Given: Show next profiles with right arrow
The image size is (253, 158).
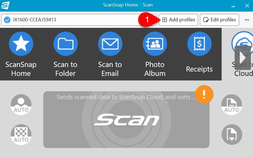Looking at the screenshot, I should click(x=243, y=58).
